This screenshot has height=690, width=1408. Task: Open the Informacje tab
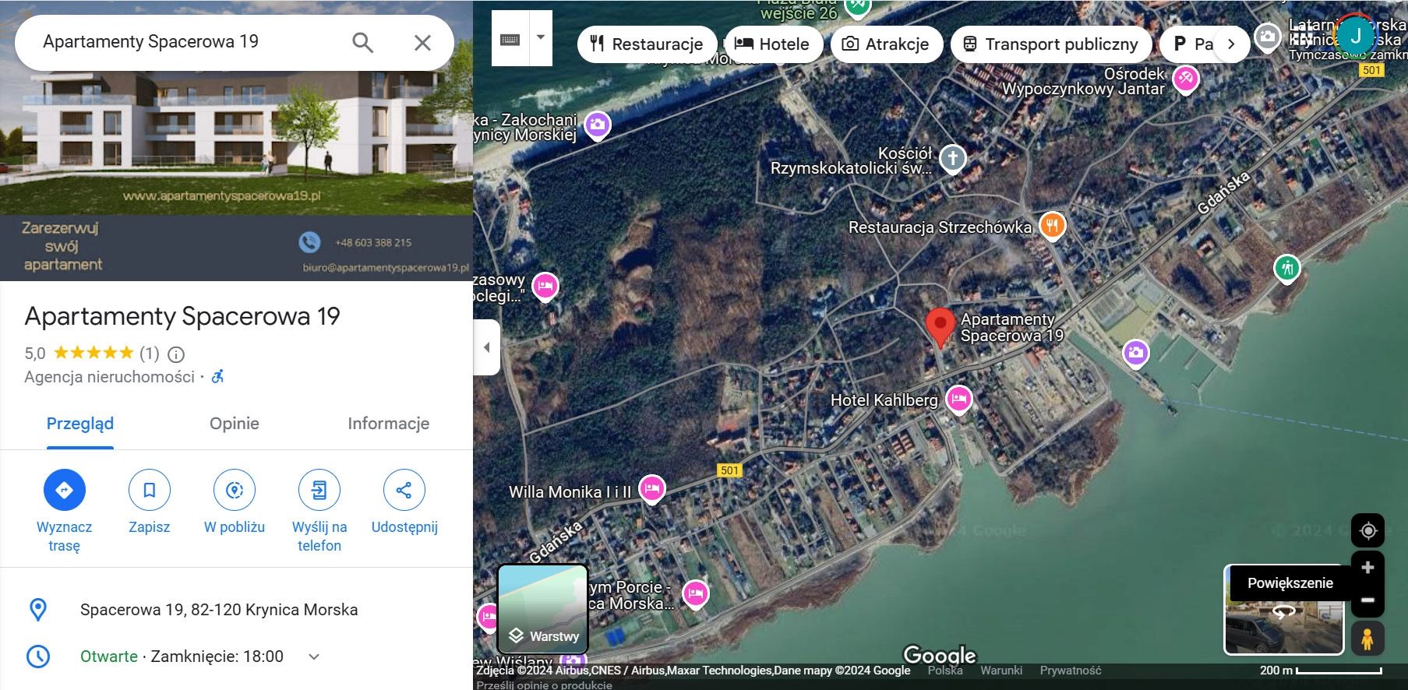388,424
